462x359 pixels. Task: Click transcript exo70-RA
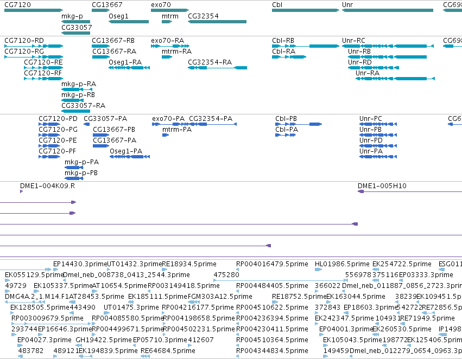(x=170, y=46)
